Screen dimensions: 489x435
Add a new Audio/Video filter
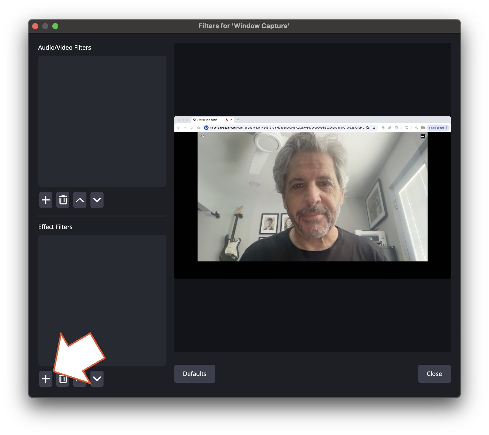45,200
